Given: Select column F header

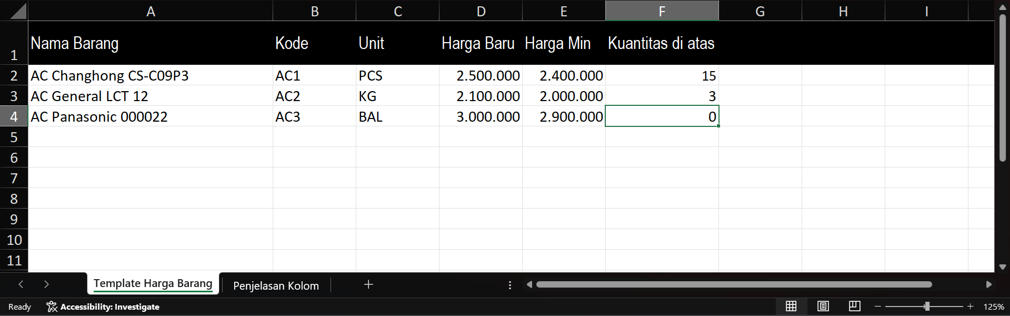Looking at the screenshot, I should tap(662, 11).
